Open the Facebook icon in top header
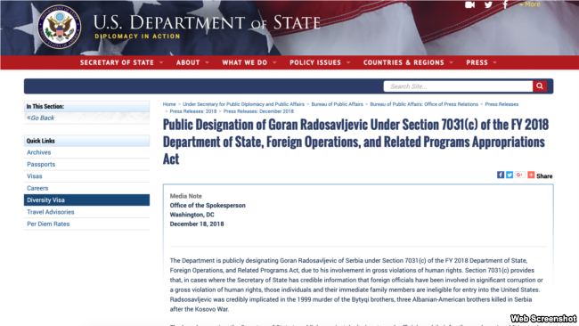Image resolution: width=579 pixels, height=326 pixels. [505, 4]
